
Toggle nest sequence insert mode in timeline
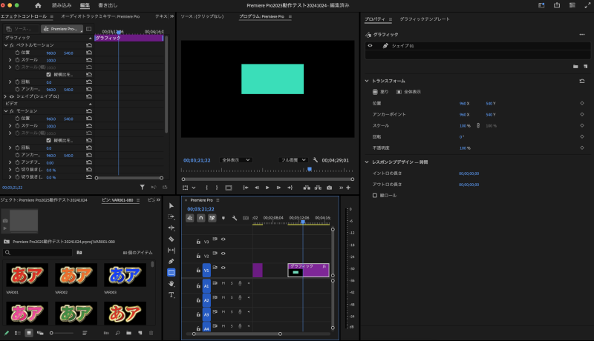point(190,218)
